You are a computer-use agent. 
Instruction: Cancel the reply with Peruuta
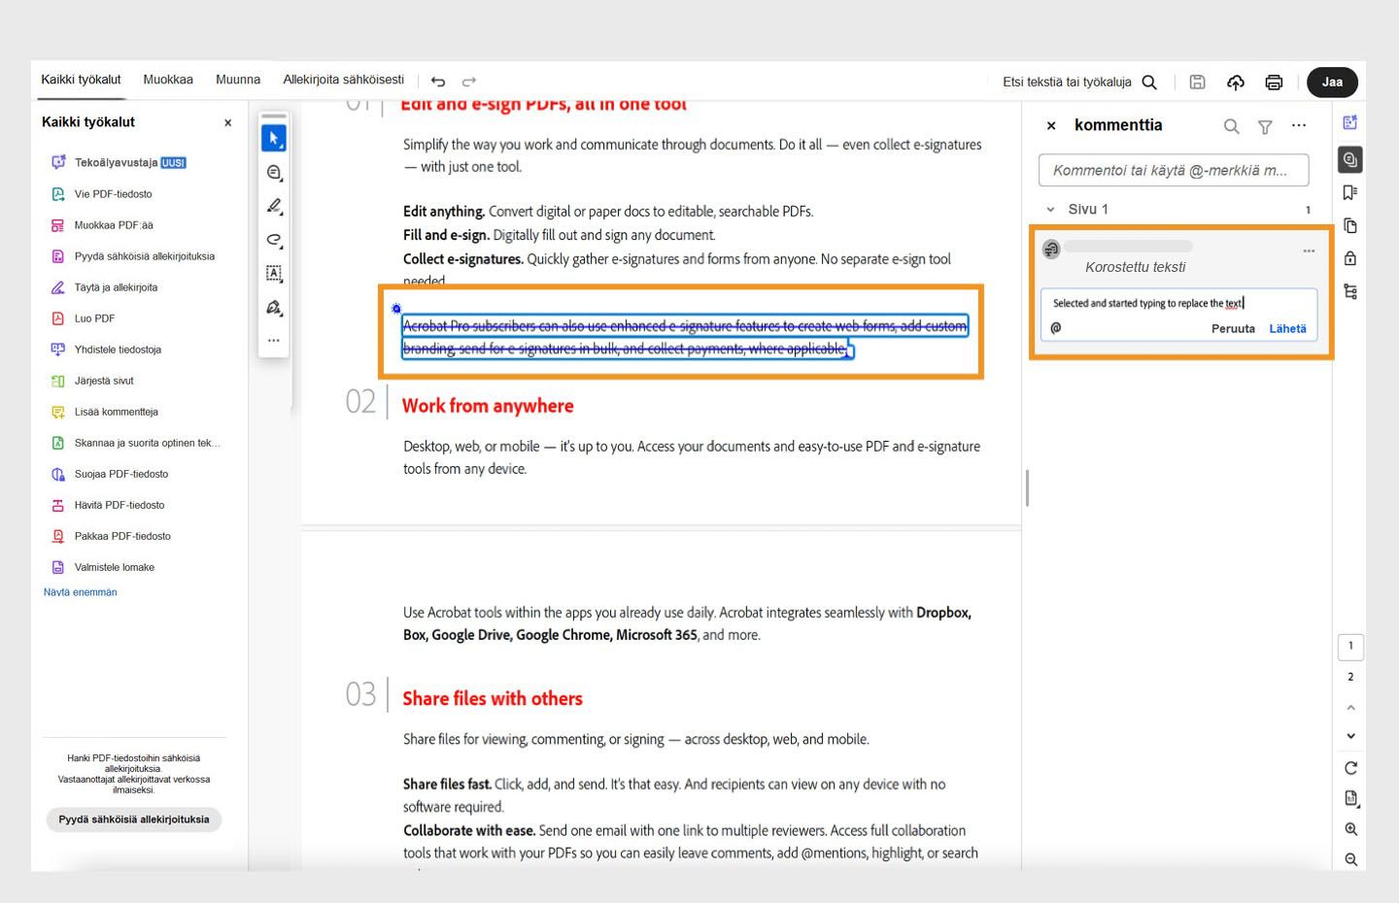coord(1233,328)
